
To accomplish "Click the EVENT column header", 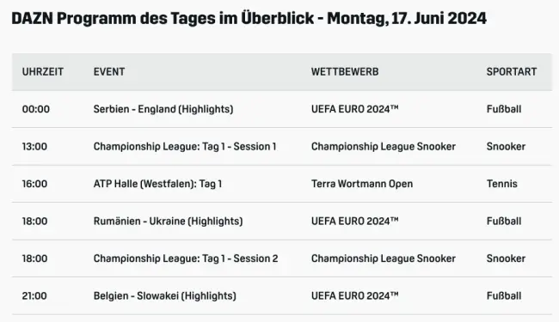I will pos(109,72).
